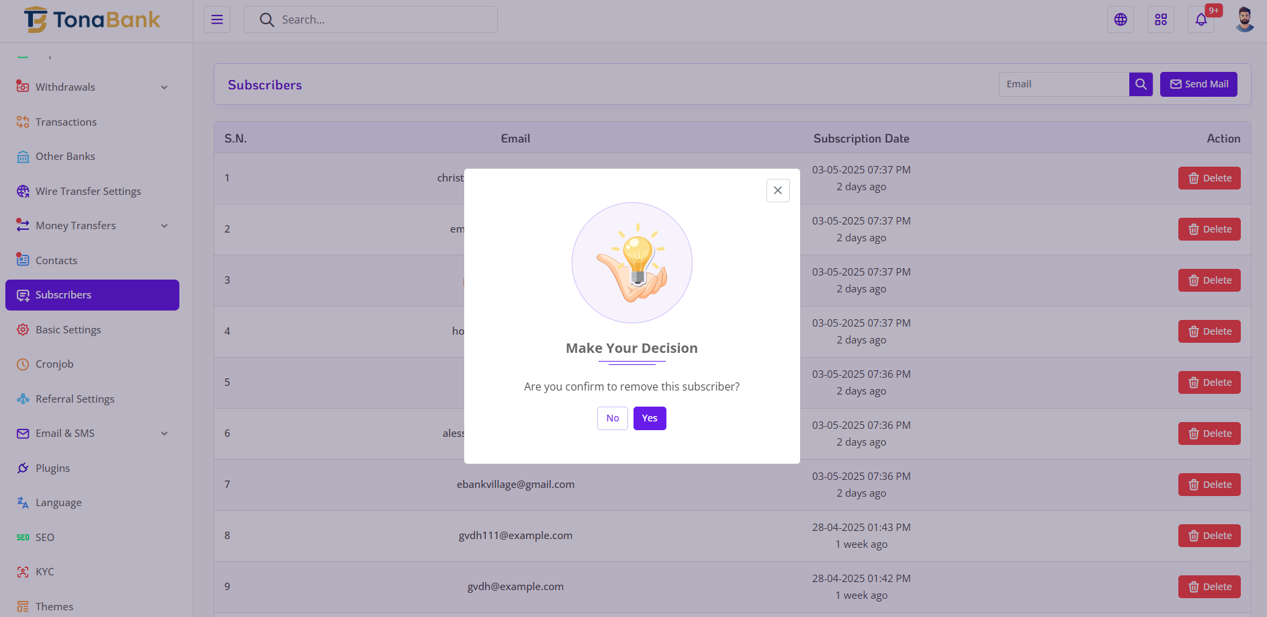Delete the subscriber gvdh111@example.com
The image size is (1267, 617).
[x=1209, y=536]
